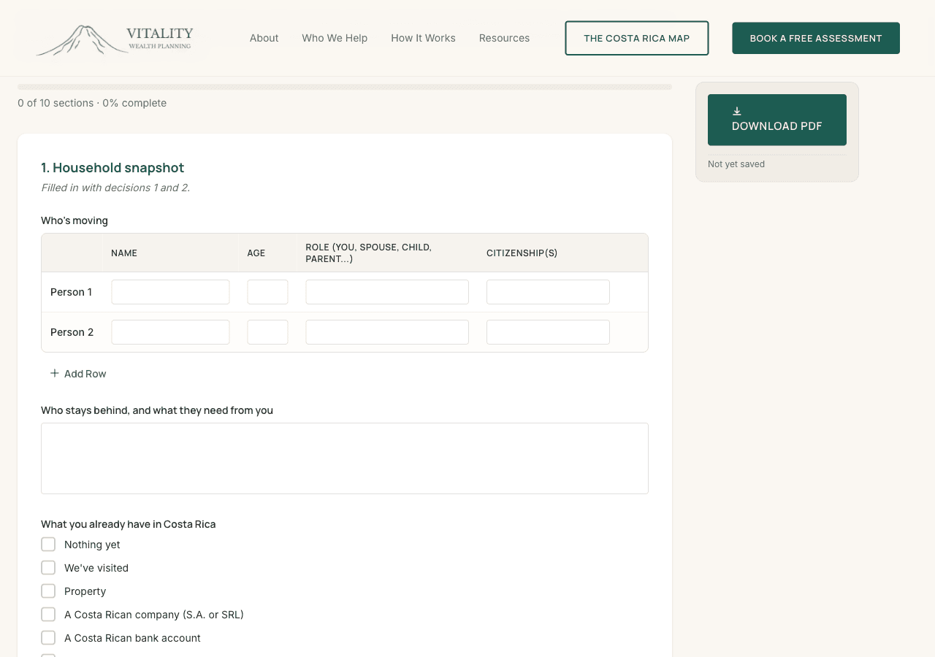Click the 'NAME' column header
Image resolution: width=935 pixels, height=657 pixels.
(124, 253)
